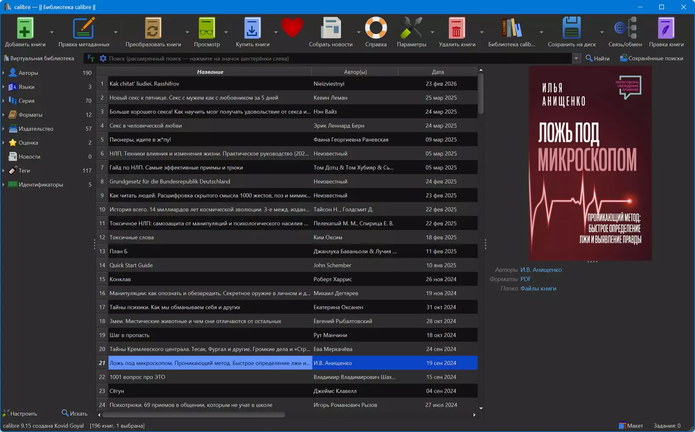The height and width of the screenshot is (432, 695).
Task: Click the Найти search button
Action: [598, 58]
